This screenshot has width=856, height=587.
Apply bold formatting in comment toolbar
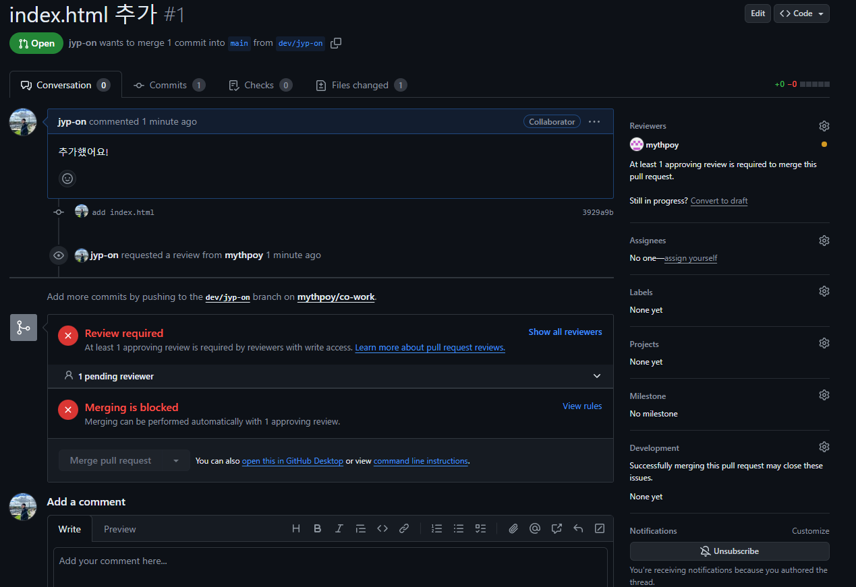point(318,529)
